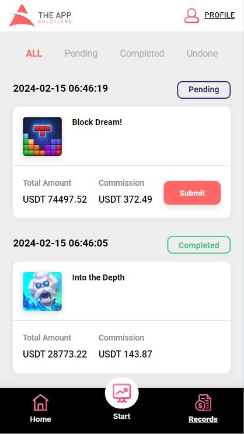Click the green Completed status badge
This screenshot has height=434, width=244.
click(199, 245)
